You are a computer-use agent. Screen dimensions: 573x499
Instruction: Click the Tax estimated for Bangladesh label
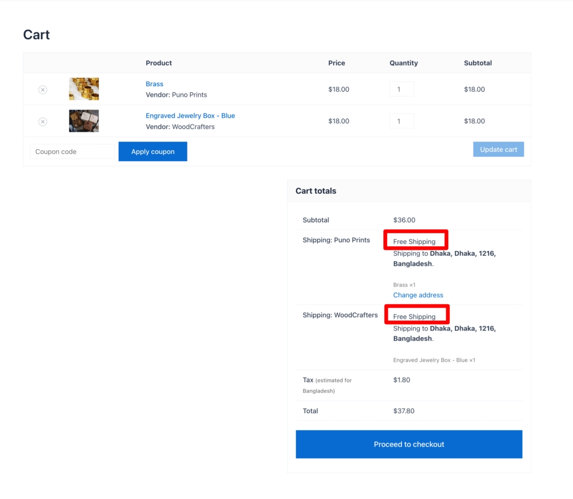pyautogui.click(x=327, y=385)
